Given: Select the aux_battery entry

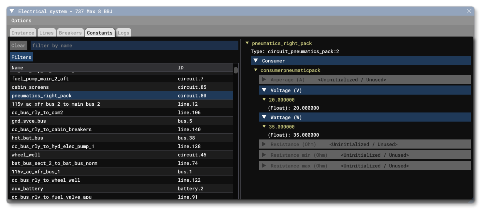Looking at the screenshot, I should coord(65,189).
